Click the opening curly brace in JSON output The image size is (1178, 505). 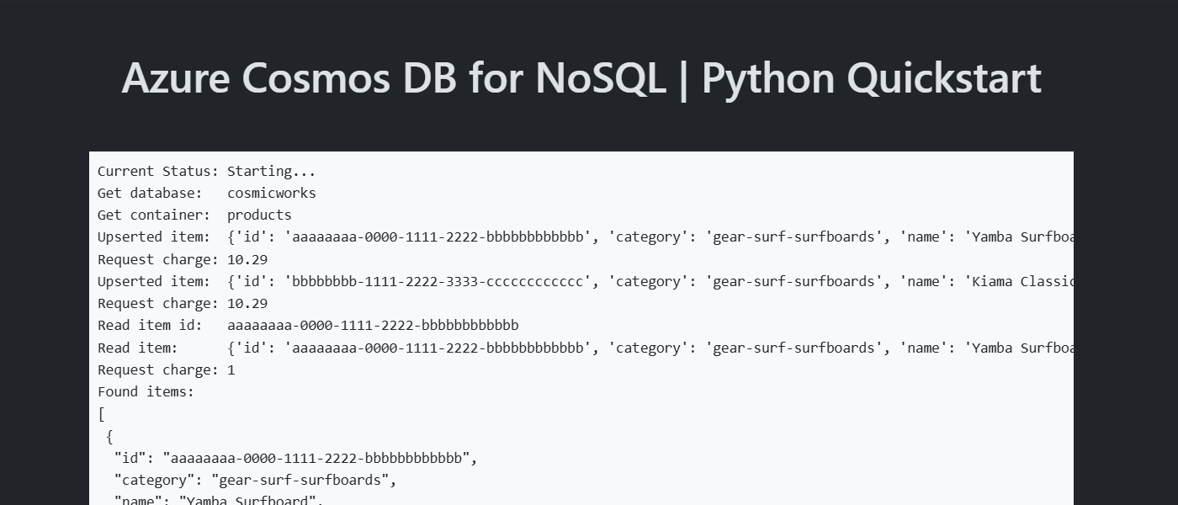point(110,436)
